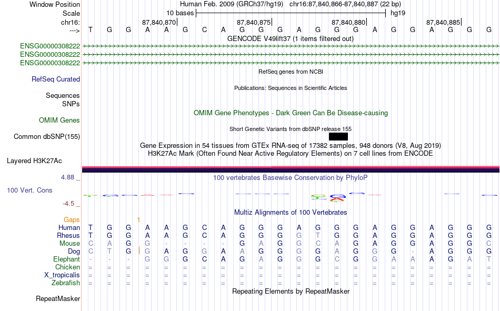The image size is (500, 311).
Task: Click Multiz Alignments of 100 Vertebrates title
Action: [291, 213]
